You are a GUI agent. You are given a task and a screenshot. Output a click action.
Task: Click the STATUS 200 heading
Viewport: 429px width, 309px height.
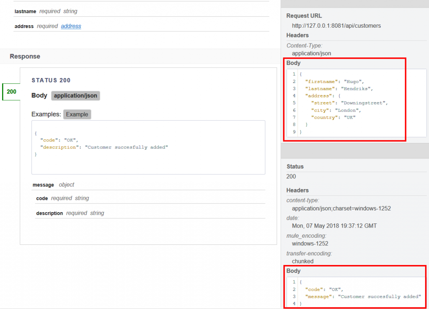click(51, 80)
